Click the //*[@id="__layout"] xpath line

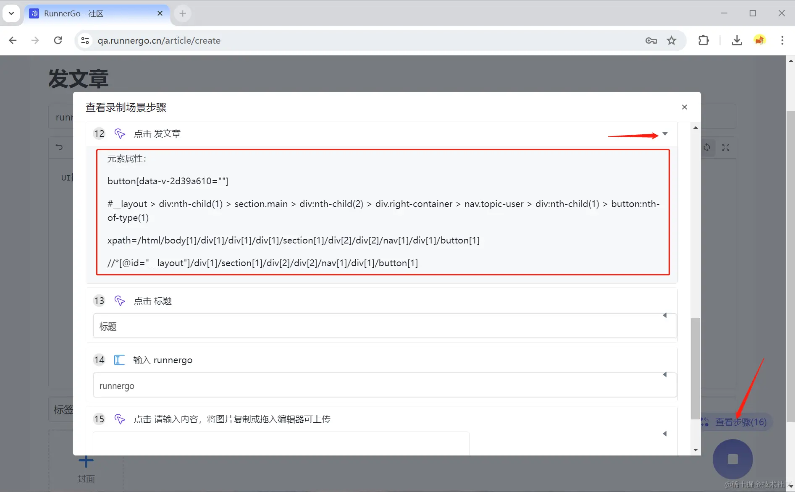[x=263, y=263]
